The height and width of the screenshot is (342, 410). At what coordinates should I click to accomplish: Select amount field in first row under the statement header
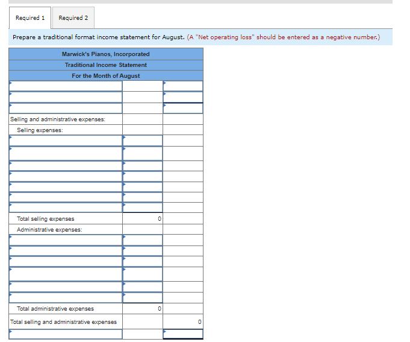tap(183, 86)
